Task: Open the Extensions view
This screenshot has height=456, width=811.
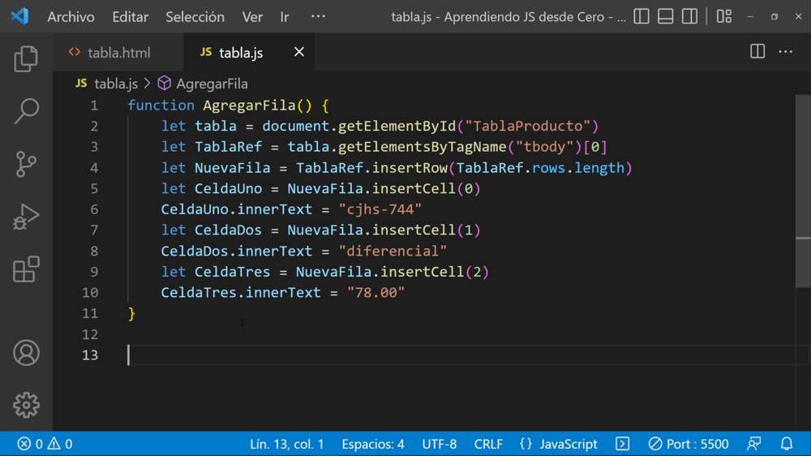Action: coord(26,269)
